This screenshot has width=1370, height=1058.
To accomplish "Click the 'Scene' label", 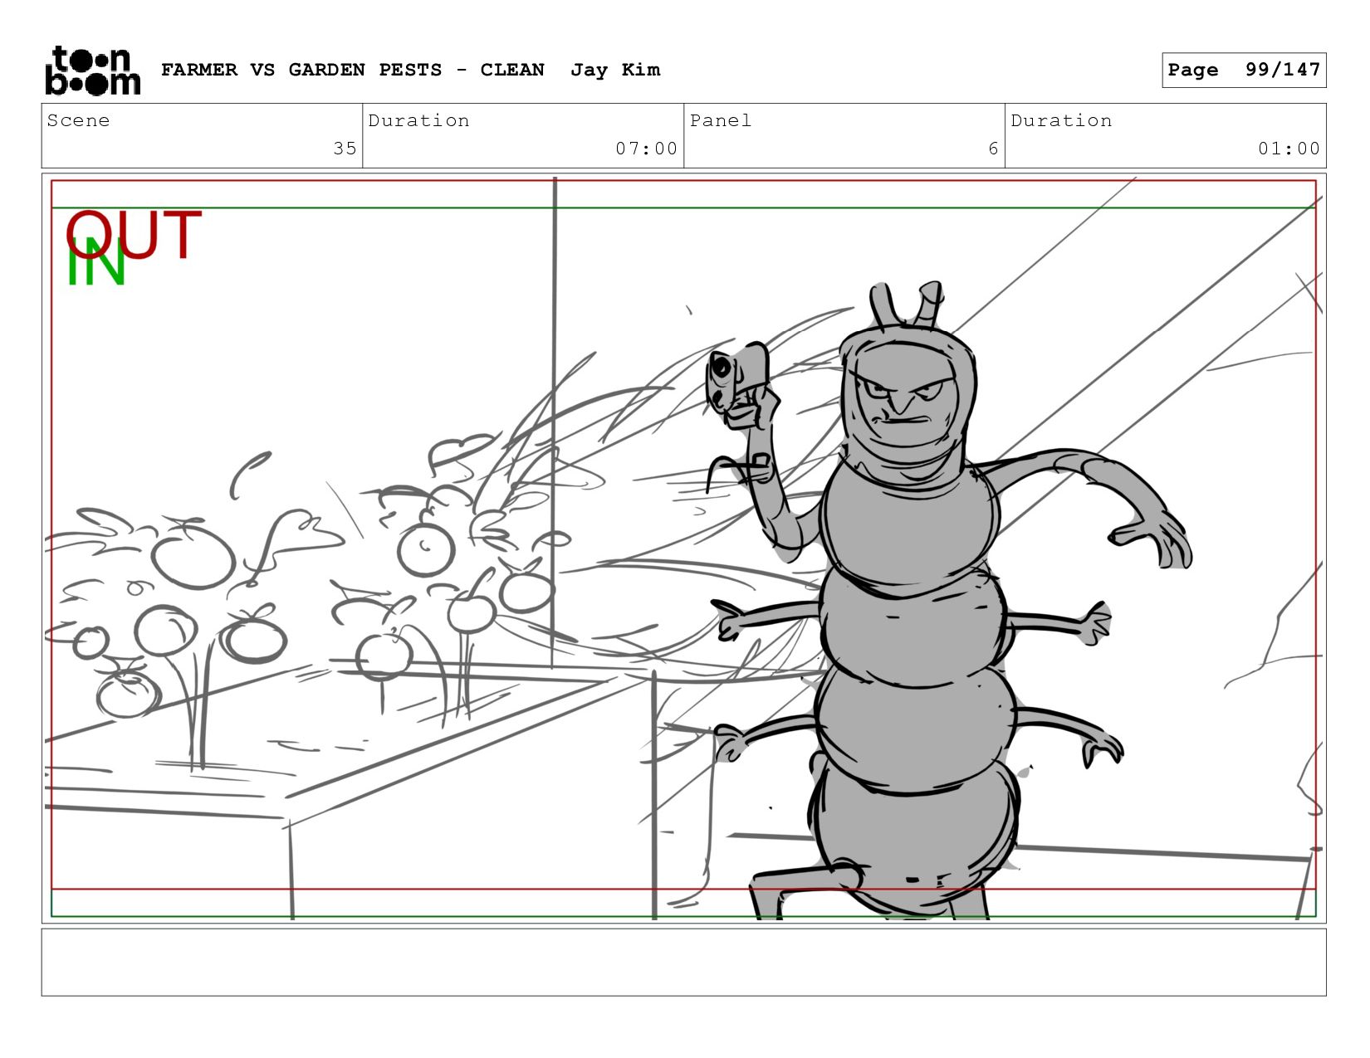I will tap(78, 120).
